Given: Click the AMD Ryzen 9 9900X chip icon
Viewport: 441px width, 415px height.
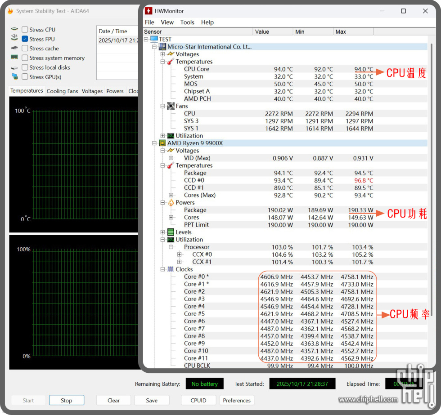Looking at the screenshot, I should (x=162, y=143).
